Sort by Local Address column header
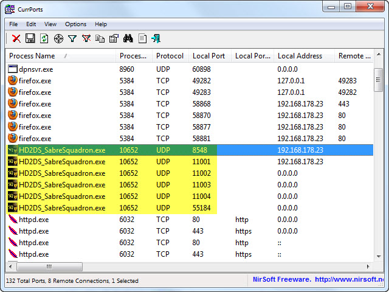This screenshot has height=292, width=389. coord(300,56)
